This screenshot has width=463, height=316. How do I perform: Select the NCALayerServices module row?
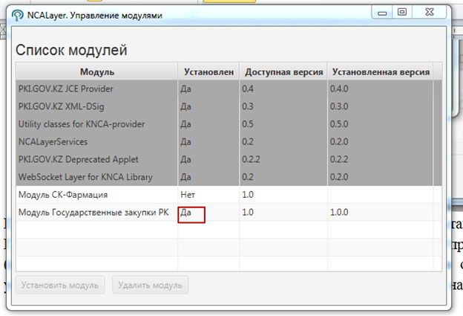(229, 142)
